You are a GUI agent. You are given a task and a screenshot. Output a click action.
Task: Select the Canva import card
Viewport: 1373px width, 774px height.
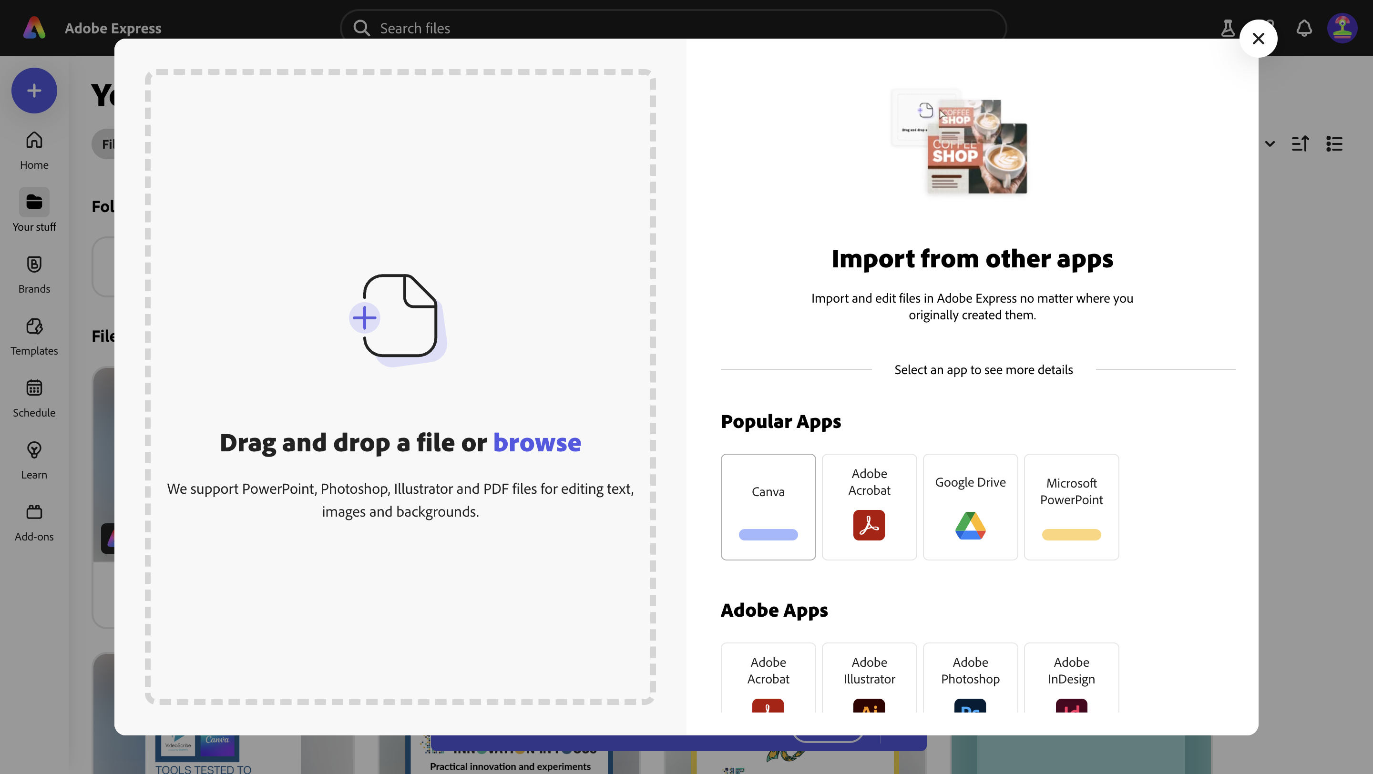pyautogui.click(x=768, y=507)
